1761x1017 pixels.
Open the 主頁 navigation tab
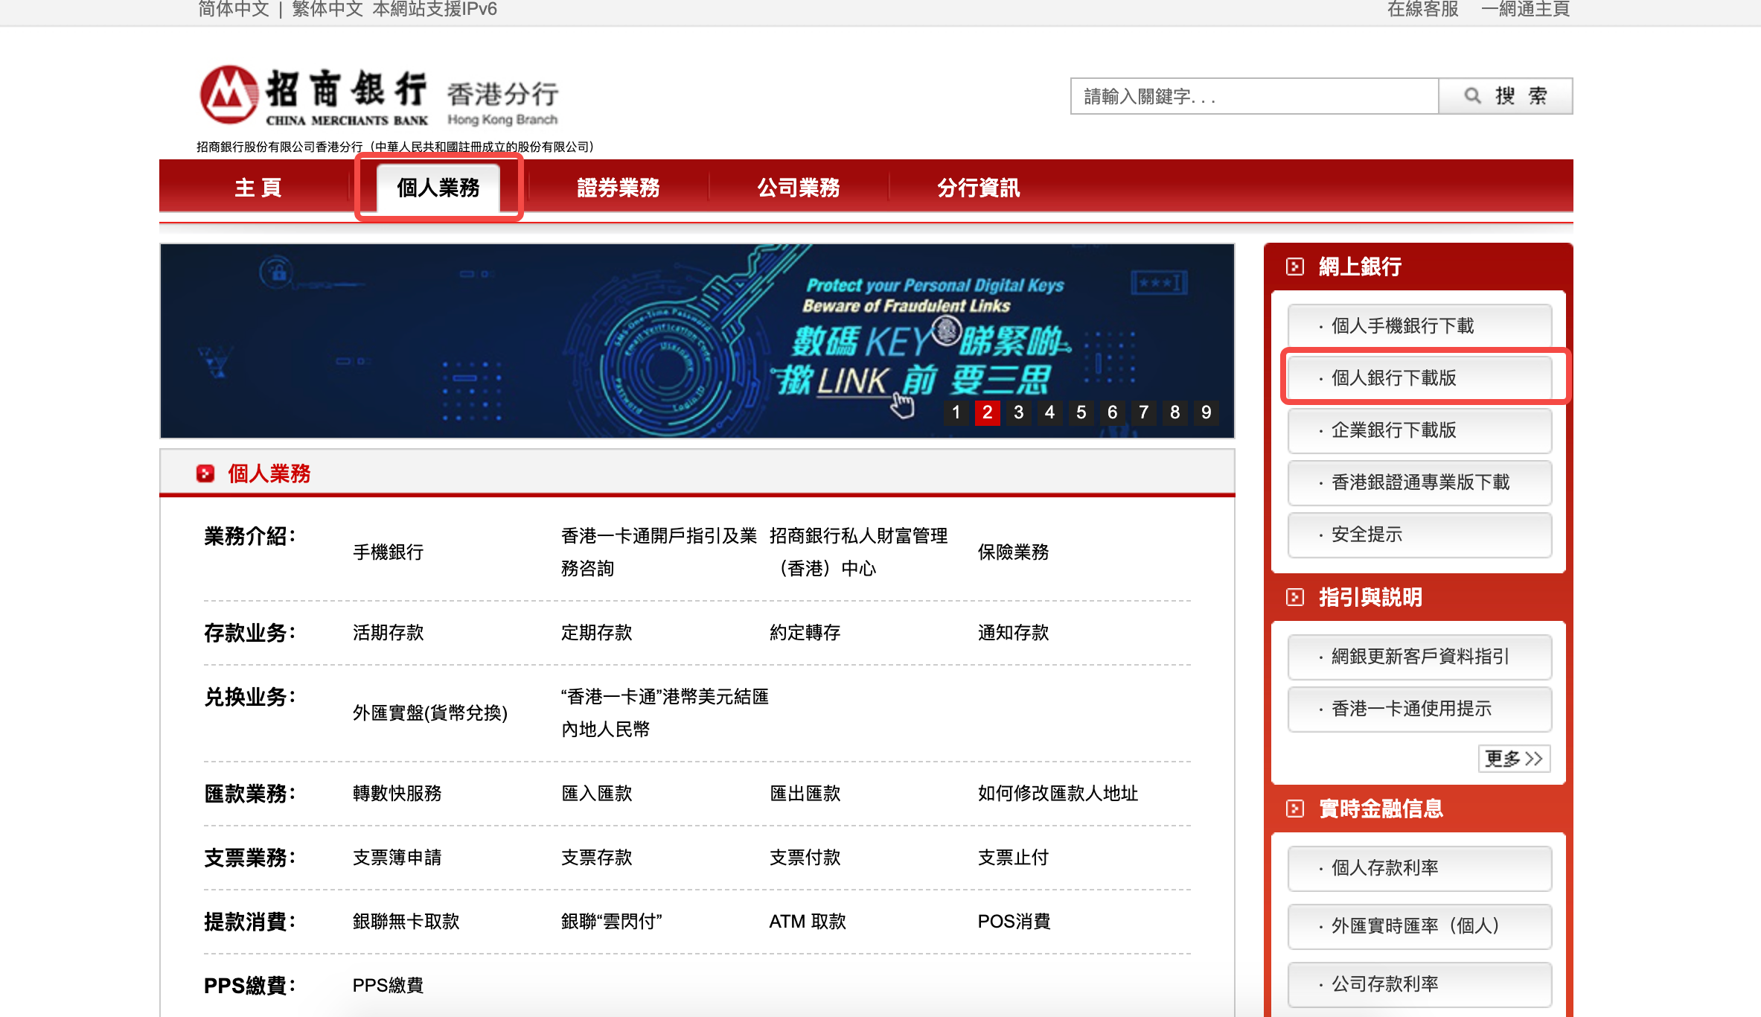[258, 188]
